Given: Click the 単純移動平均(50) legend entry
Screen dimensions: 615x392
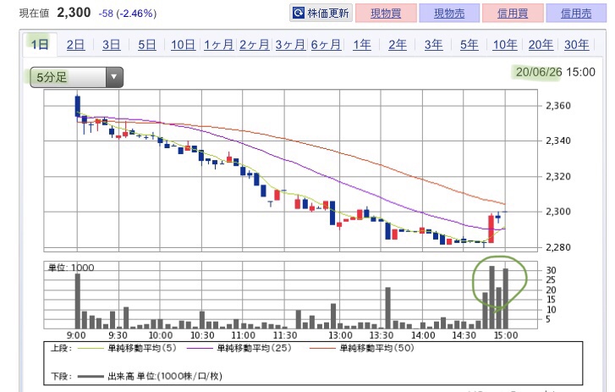Looking at the screenshot, I should [x=361, y=348].
